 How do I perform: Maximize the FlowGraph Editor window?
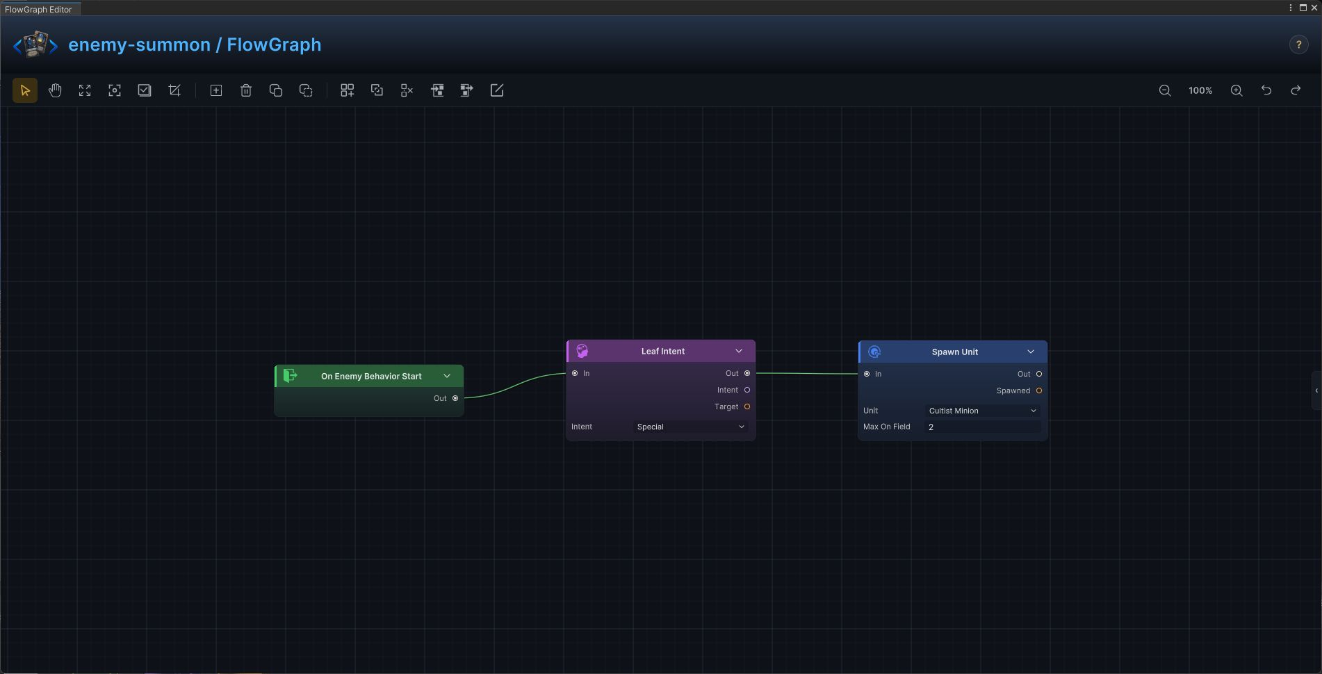point(1303,8)
